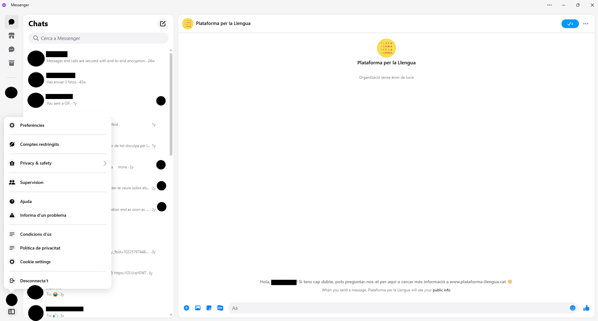Click the blue plus more-actions icon
This screenshot has width=598, height=321.
pos(187,308)
